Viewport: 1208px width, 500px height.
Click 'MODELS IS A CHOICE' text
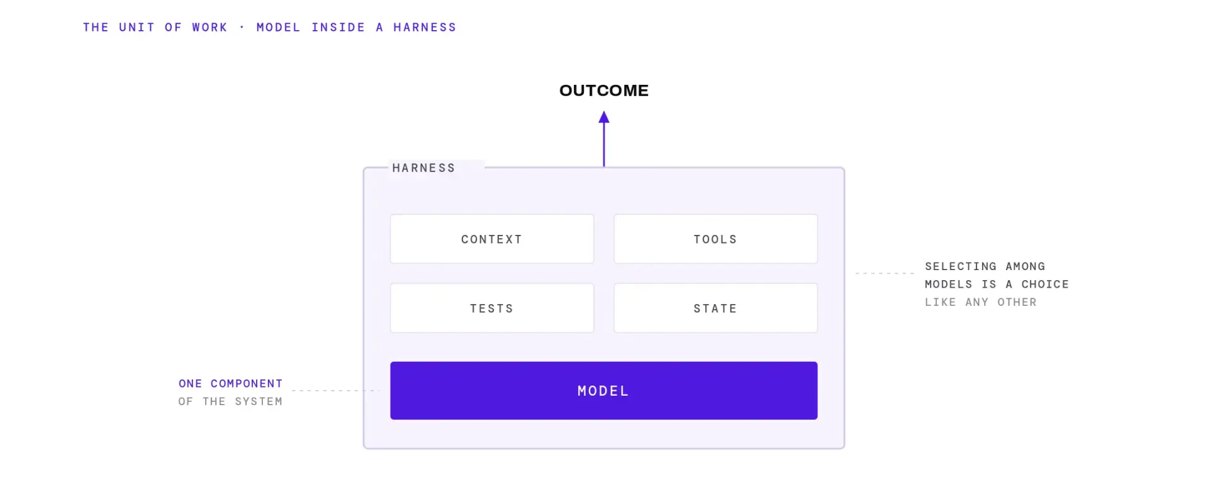tap(997, 284)
